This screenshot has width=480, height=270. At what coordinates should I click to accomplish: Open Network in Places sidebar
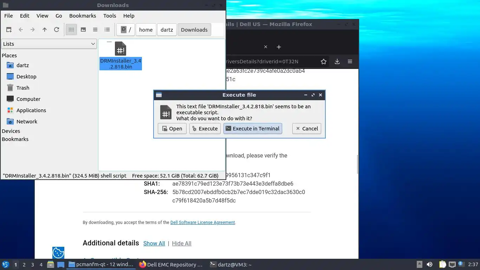click(27, 122)
